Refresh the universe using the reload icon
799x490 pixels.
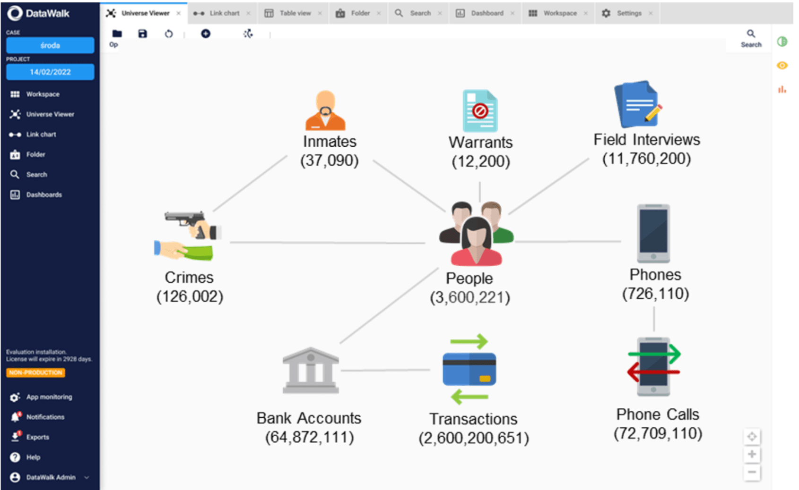coord(169,34)
